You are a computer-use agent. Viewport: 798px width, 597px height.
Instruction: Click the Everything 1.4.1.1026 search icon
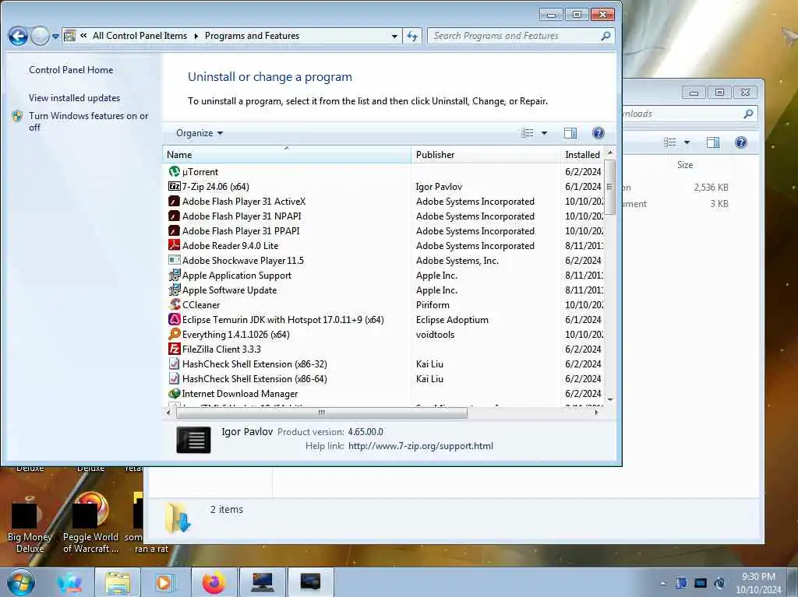[174, 334]
